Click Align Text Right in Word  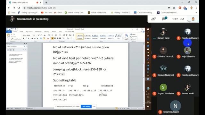coord(58,38)
